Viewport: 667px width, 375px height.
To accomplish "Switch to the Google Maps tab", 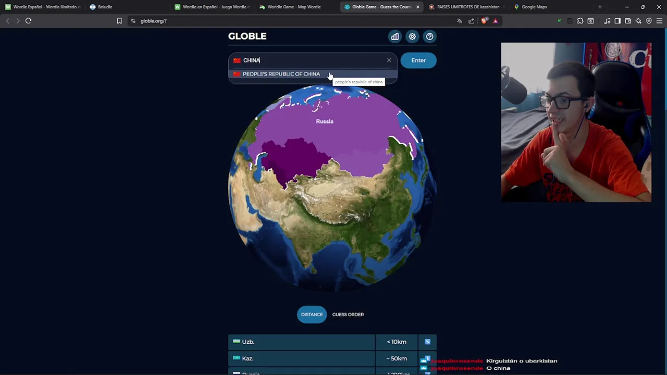I will (x=551, y=7).
